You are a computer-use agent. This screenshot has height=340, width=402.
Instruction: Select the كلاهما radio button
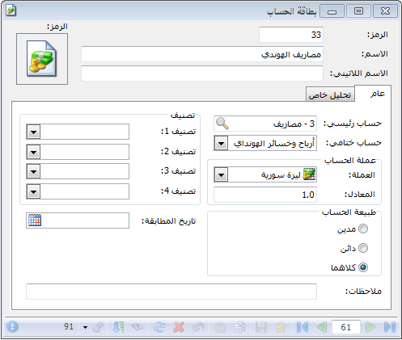(363, 267)
